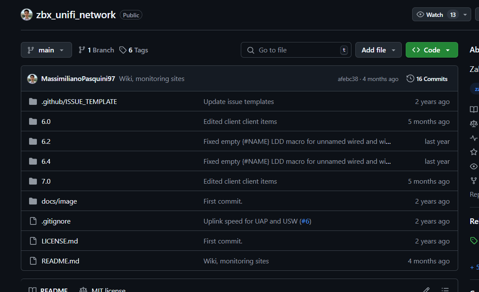View the 1 Branch link
The height and width of the screenshot is (292, 479).
point(96,50)
